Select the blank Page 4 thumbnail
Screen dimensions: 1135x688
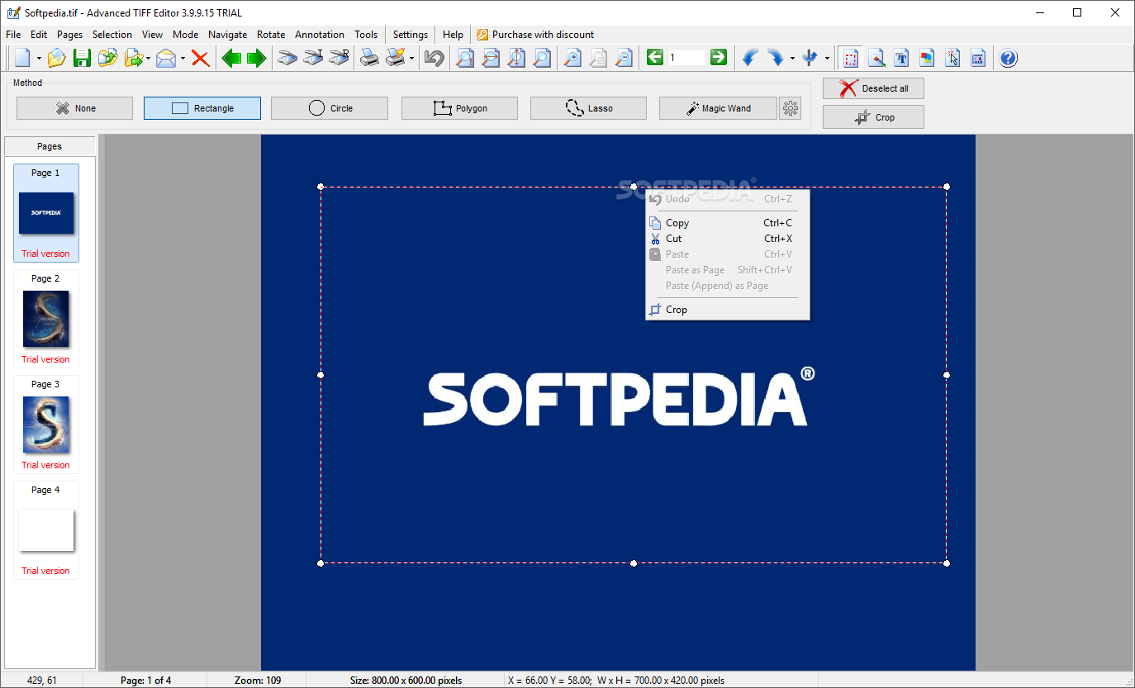[x=46, y=530]
